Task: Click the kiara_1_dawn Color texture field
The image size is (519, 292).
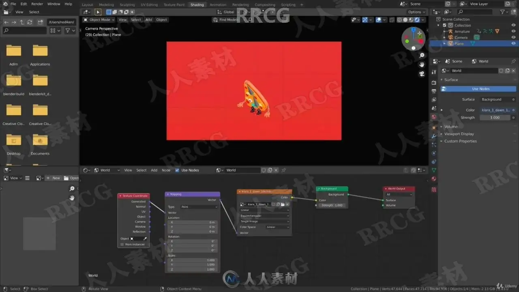Action: point(495,110)
